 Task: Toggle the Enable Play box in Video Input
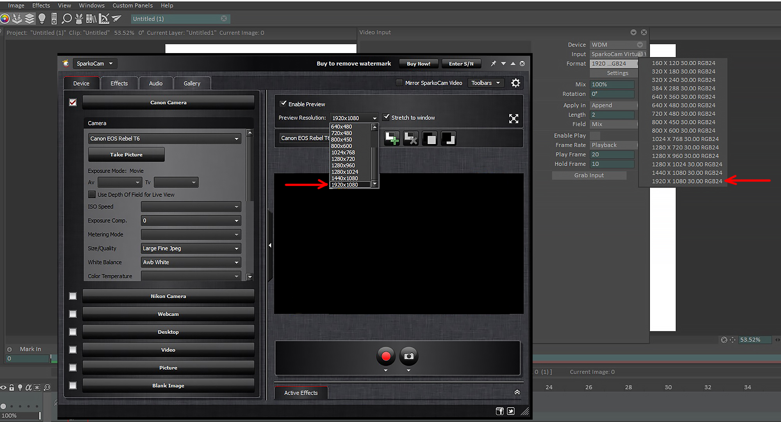595,135
